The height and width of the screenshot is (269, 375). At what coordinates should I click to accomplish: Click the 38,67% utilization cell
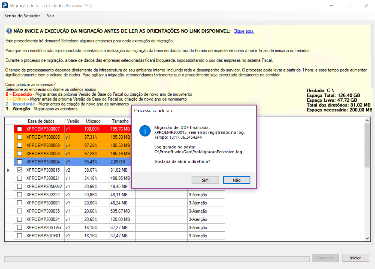[96, 170]
